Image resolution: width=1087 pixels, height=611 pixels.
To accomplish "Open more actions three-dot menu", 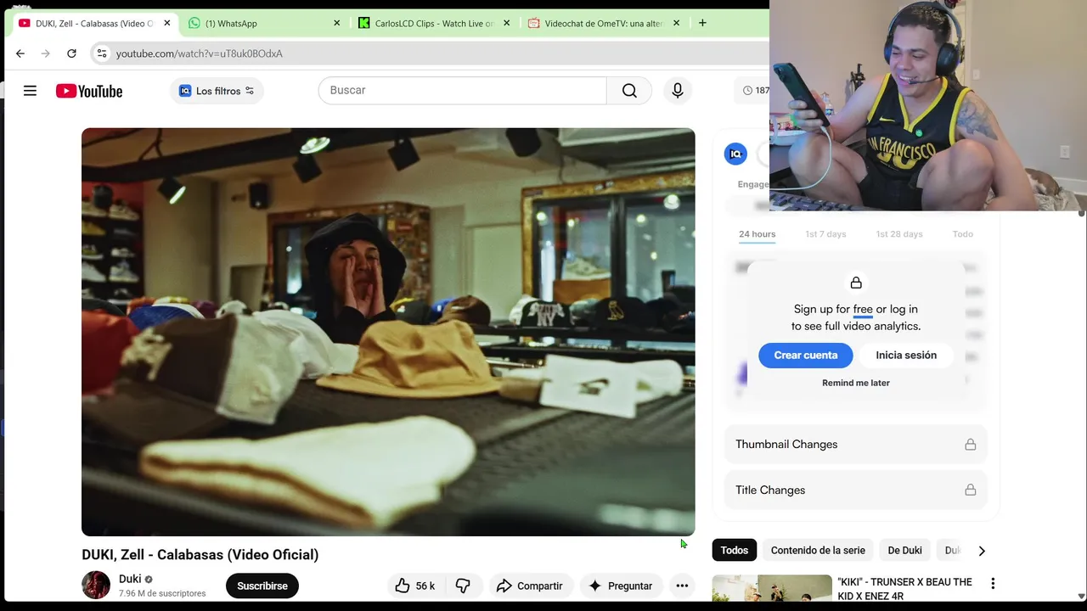I will coord(682,586).
